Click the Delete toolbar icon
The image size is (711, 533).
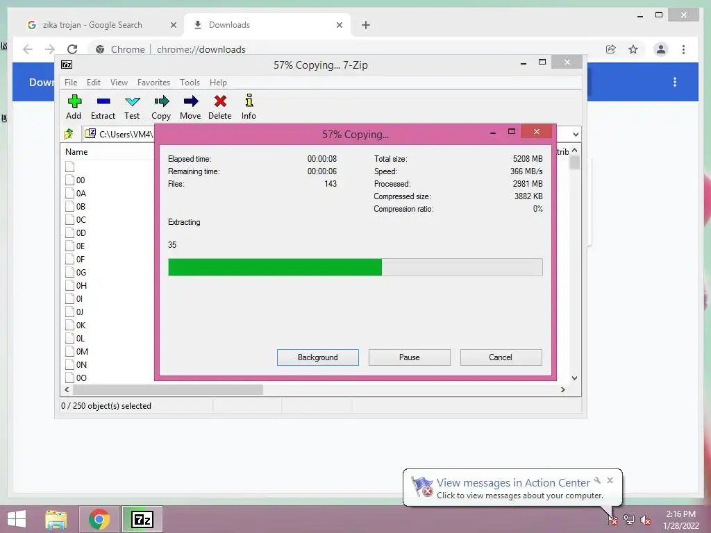220,107
